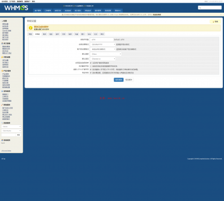Expand the sidebar Clients search type dropdown

[x=11, y=127]
